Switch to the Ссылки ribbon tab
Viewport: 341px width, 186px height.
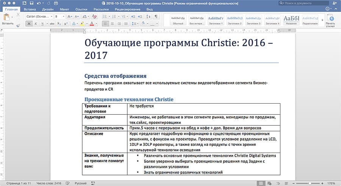(x=81, y=9)
